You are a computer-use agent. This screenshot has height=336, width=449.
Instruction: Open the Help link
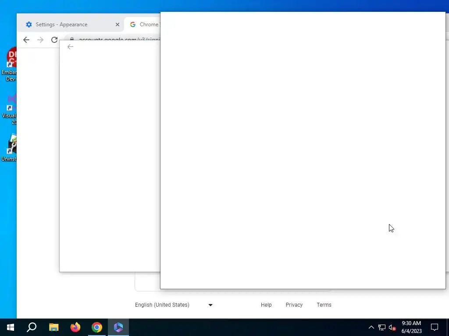point(266,305)
